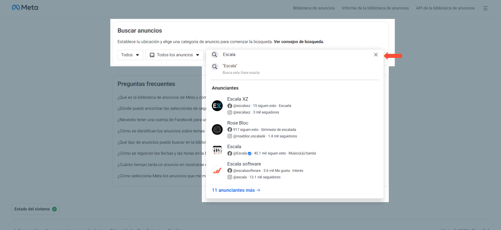Click the verified badge next to @Escala
This screenshot has width=501, height=230.
pos(250,153)
